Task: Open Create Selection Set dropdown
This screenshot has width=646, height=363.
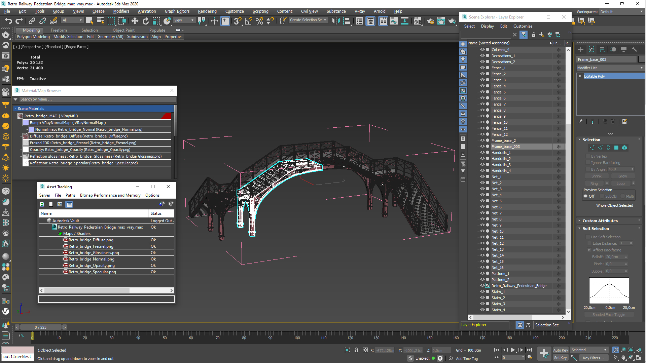Action: (308, 20)
